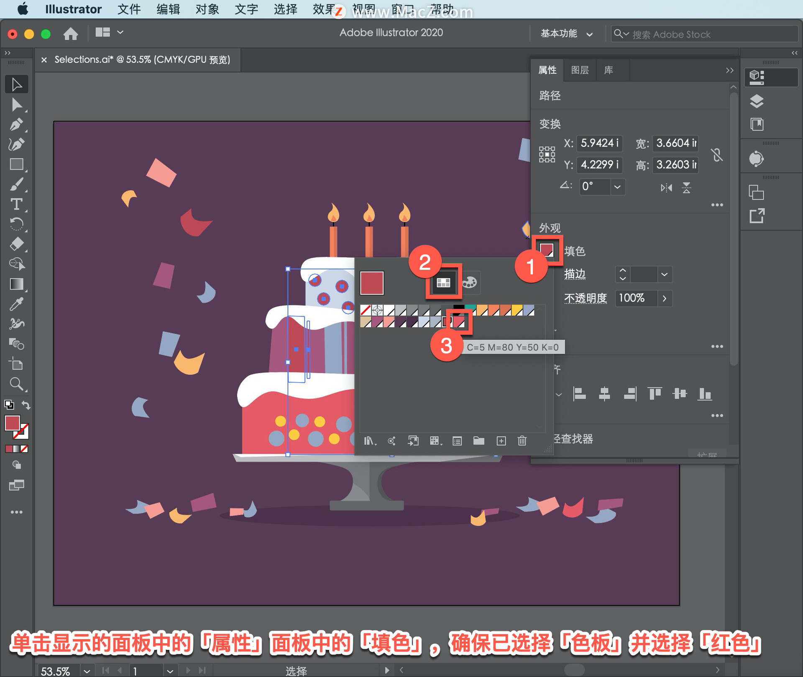Click the New Color Group folder icon
This screenshot has width=803, height=677.
coord(479,441)
